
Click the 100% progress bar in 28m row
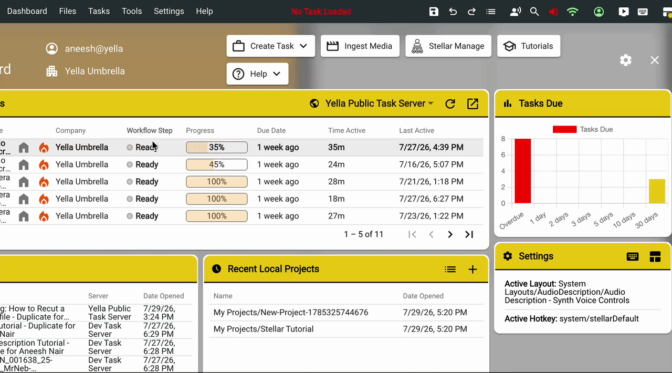click(x=217, y=182)
